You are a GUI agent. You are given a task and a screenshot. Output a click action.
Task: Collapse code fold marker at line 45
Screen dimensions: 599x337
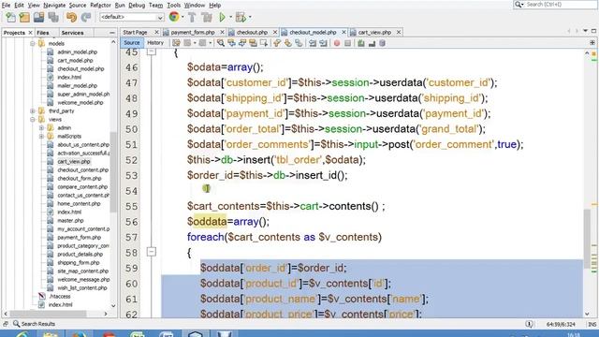[x=152, y=51]
